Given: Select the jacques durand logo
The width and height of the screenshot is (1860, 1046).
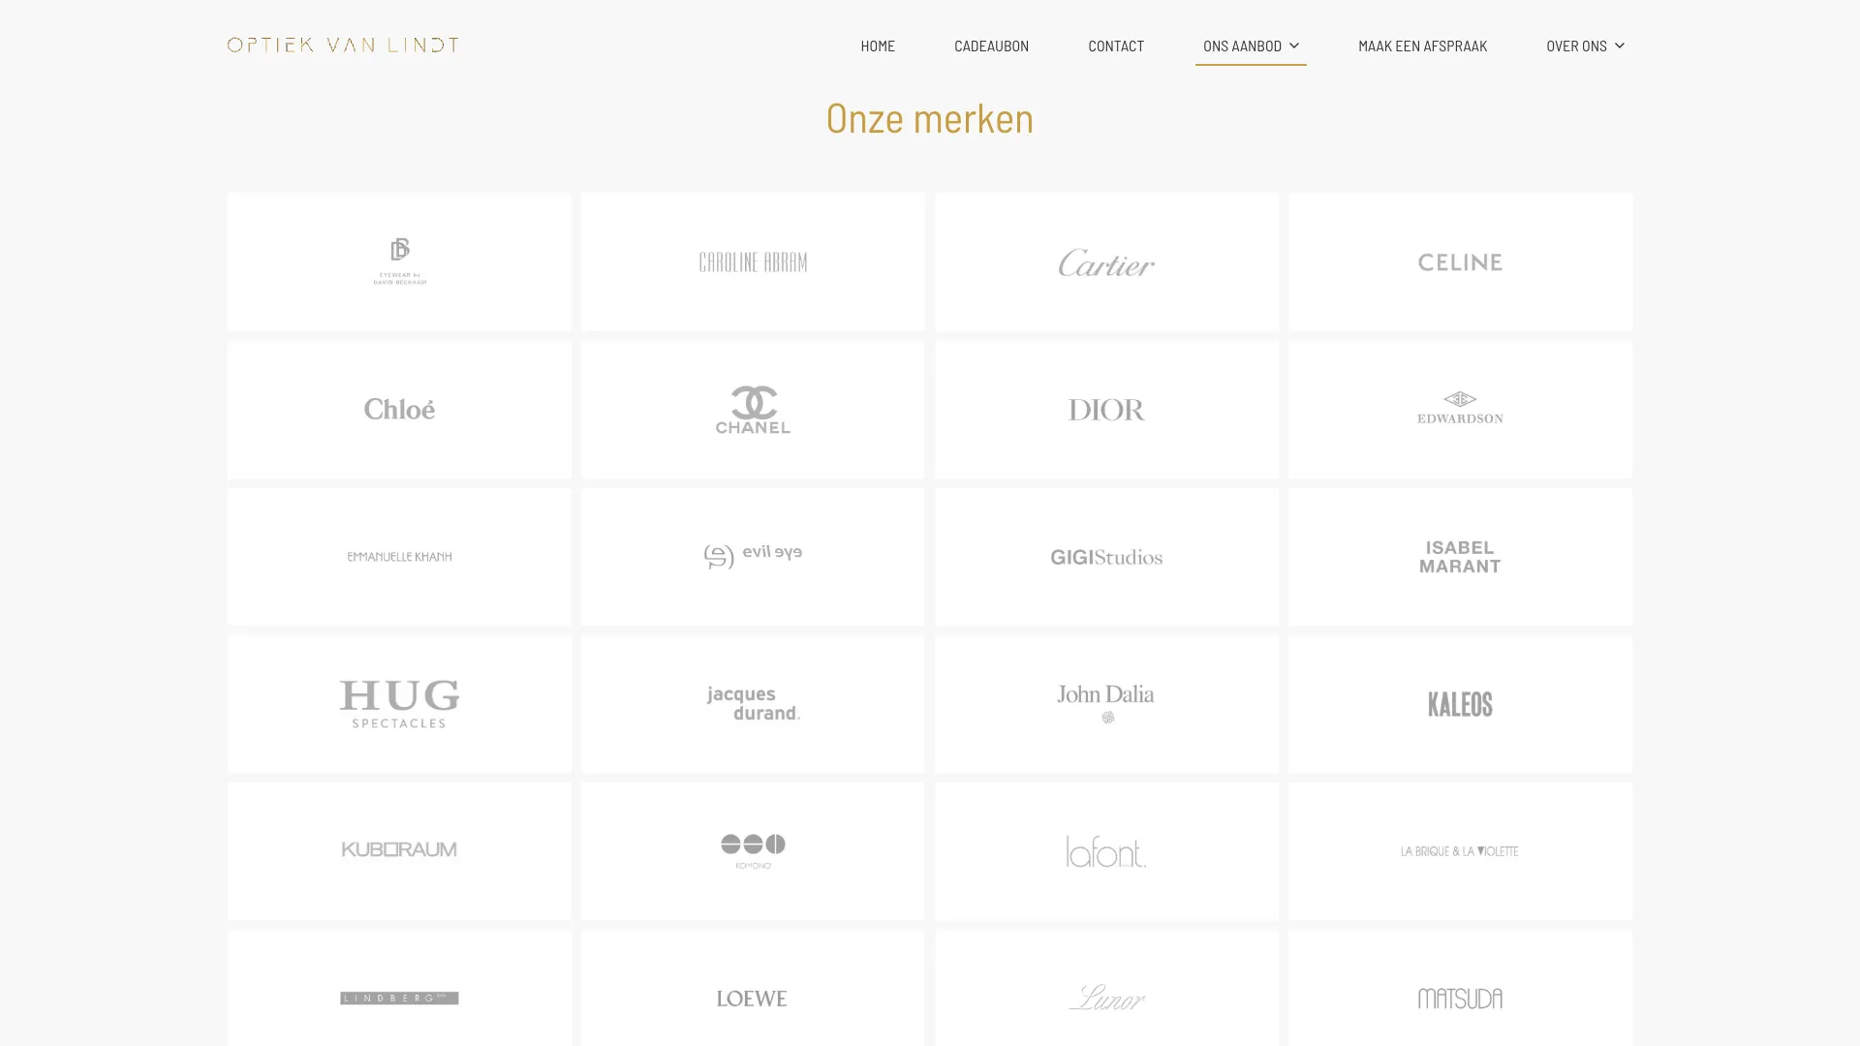Looking at the screenshot, I should tap(753, 703).
